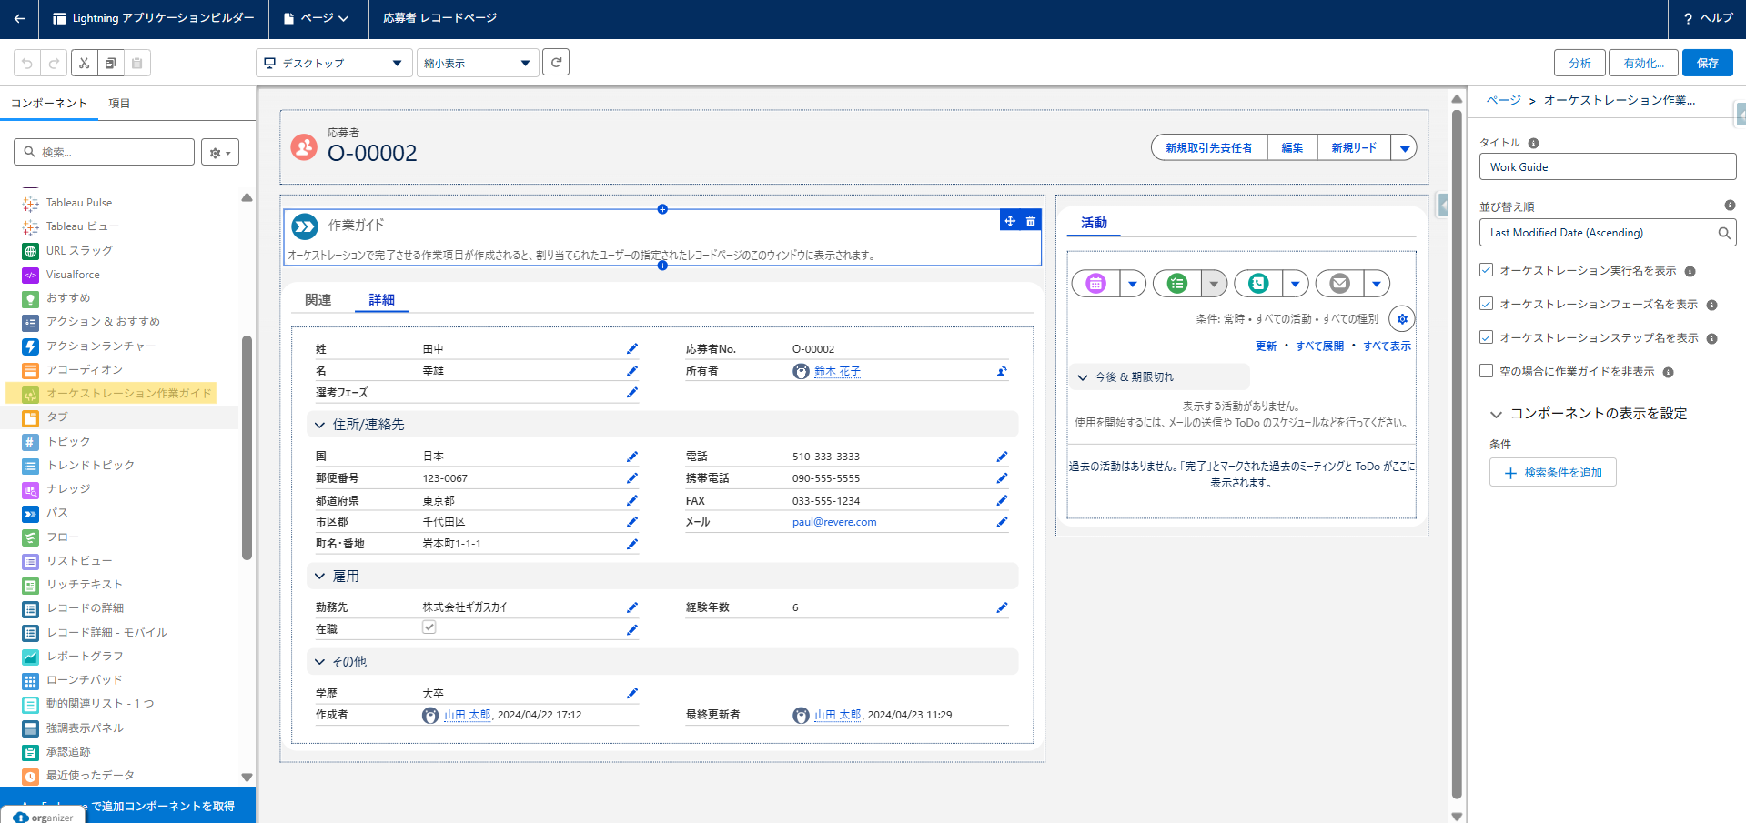The width and height of the screenshot is (1746, 823).
Task: Switch to the 関連 tab
Action: click(318, 300)
